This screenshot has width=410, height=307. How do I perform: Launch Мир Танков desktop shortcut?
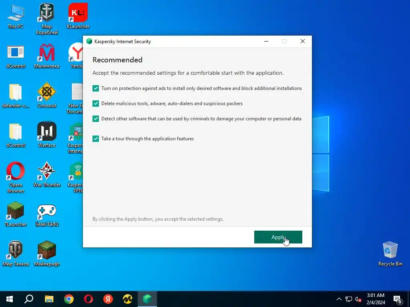tap(16, 253)
